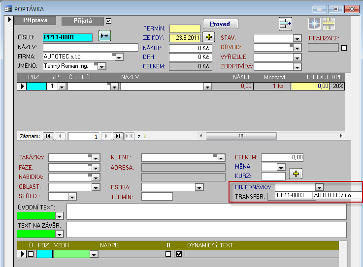The height and width of the screenshot is (267, 363).
Task: Click the horizontal scrollbar thumb in items grid
Action: 241,136
